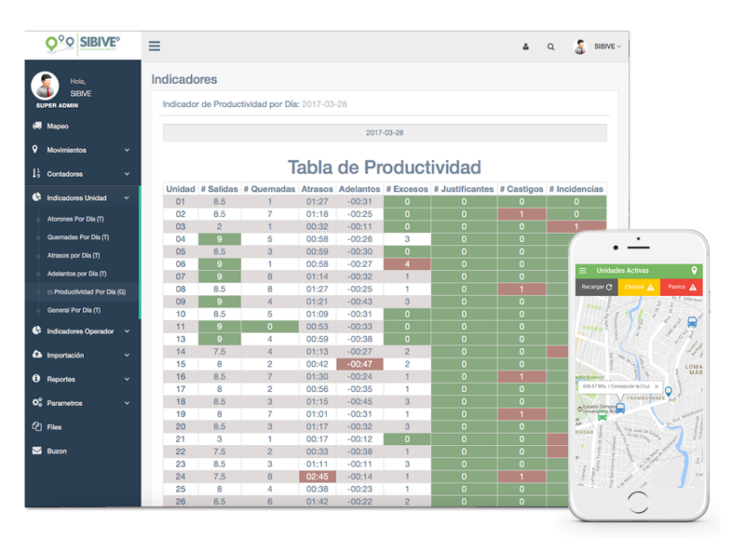Open General Por Día (T) submenu item
Viewport: 745px width, 552px height.
click(74, 310)
